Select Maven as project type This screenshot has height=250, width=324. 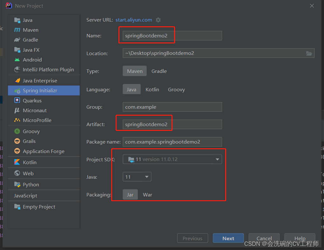[x=135, y=71]
